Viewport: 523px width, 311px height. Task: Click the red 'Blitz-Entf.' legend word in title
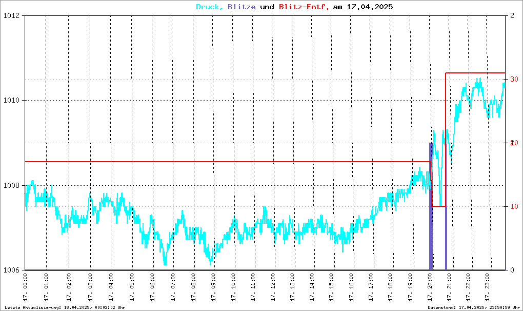(x=304, y=7)
